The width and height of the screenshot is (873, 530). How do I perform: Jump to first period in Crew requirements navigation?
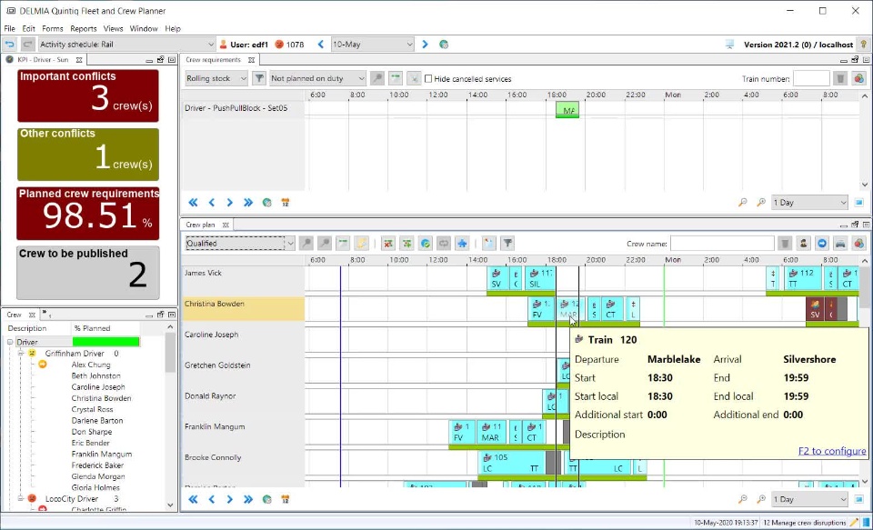[x=193, y=203]
